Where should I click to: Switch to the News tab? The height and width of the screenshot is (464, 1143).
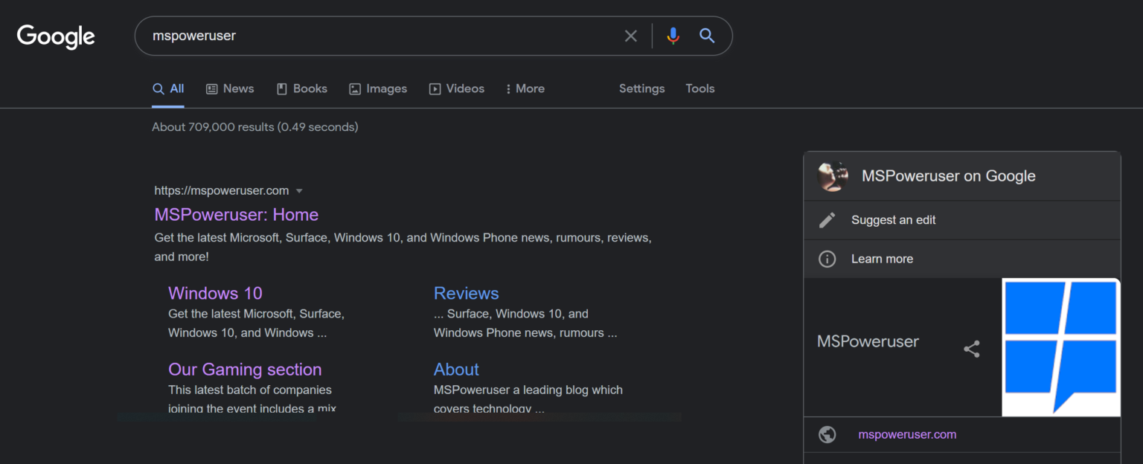[x=230, y=88]
